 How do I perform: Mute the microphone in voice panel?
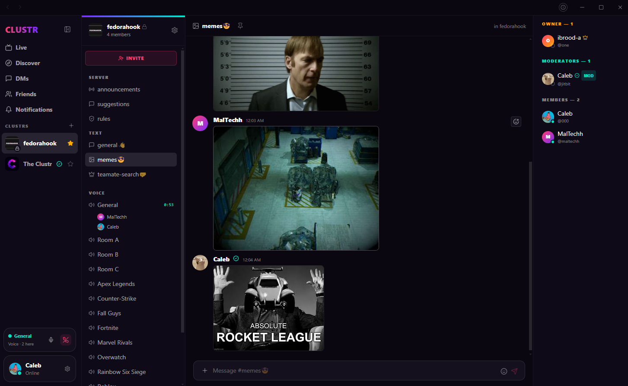point(51,340)
